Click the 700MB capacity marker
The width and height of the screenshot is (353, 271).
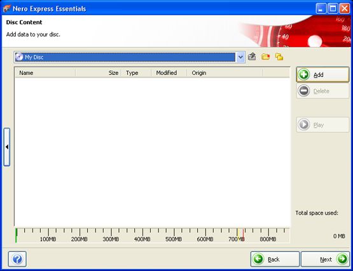pyautogui.click(x=237, y=239)
